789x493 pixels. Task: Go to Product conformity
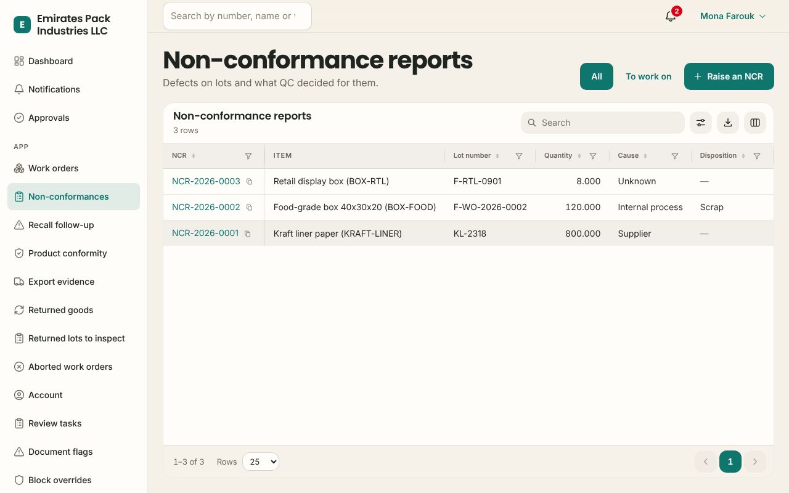[x=73, y=253]
